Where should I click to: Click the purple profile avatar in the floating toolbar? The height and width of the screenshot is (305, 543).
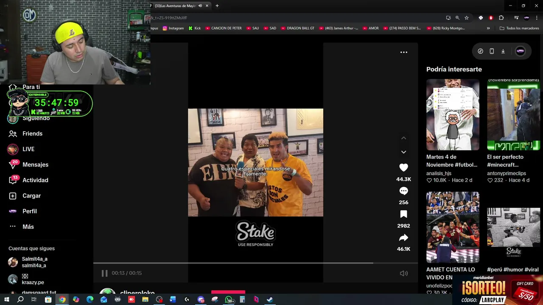click(x=520, y=51)
